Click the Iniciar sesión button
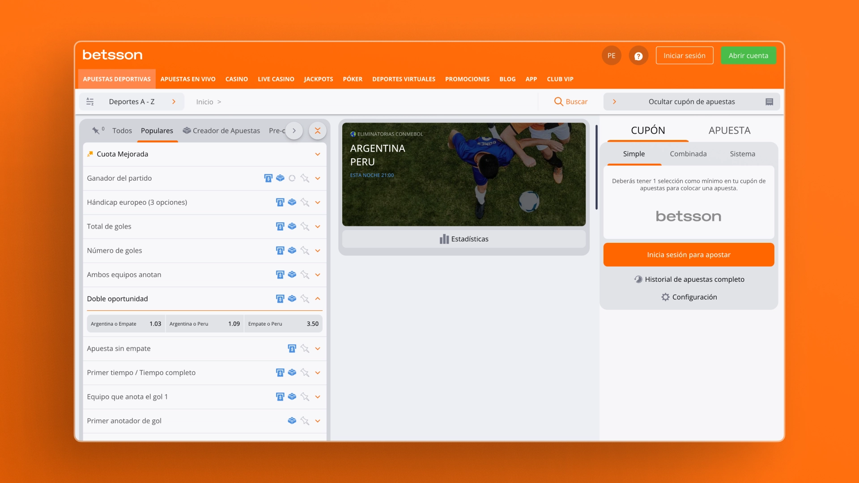This screenshot has height=483, width=859. pyautogui.click(x=685, y=55)
